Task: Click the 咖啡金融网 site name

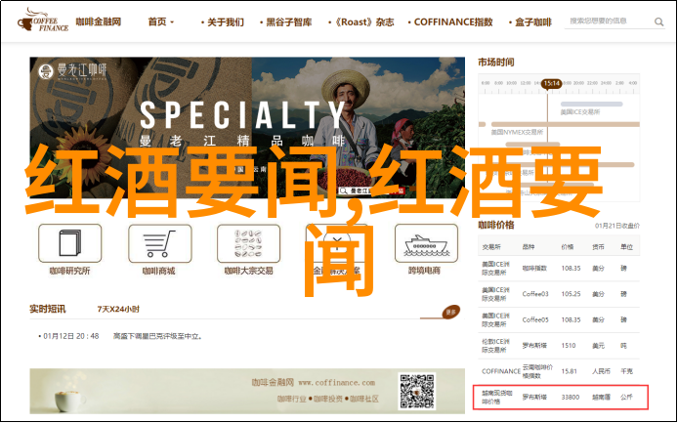Action: point(99,21)
